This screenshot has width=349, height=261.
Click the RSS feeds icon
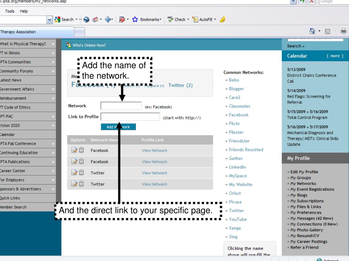[x=328, y=31]
